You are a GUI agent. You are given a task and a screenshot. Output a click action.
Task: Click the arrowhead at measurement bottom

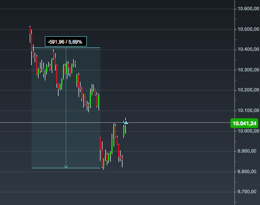coord(66,167)
